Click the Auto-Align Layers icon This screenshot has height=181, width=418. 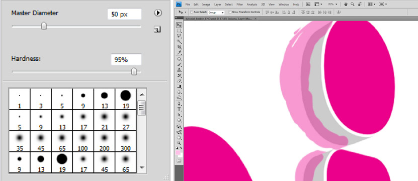tap(339, 12)
